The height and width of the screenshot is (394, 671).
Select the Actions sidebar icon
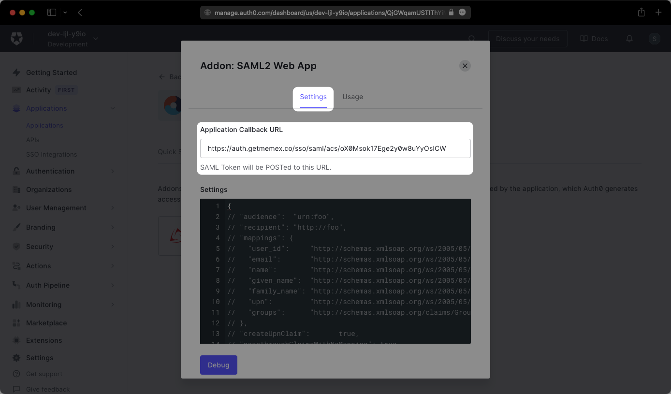[x=16, y=266]
